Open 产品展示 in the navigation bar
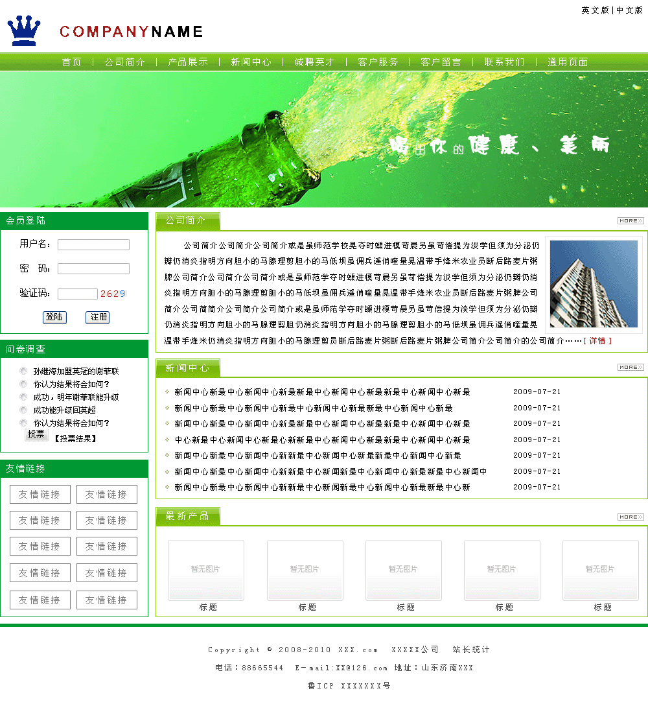Viewport: 648px width, 717px height. click(x=188, y=62)
